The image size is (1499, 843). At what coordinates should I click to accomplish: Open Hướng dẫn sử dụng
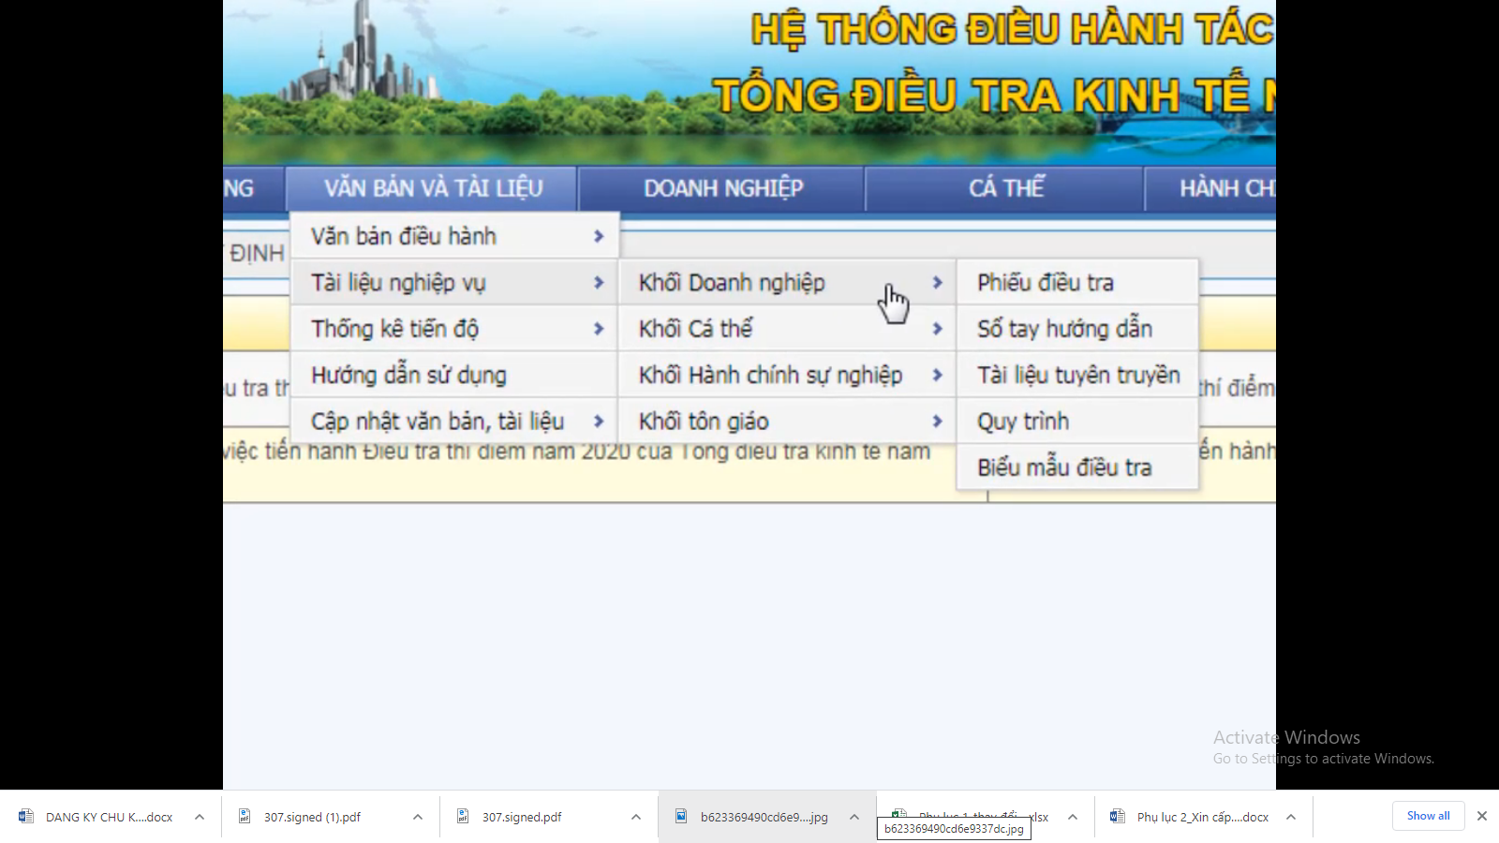click(x=409, y=375)
